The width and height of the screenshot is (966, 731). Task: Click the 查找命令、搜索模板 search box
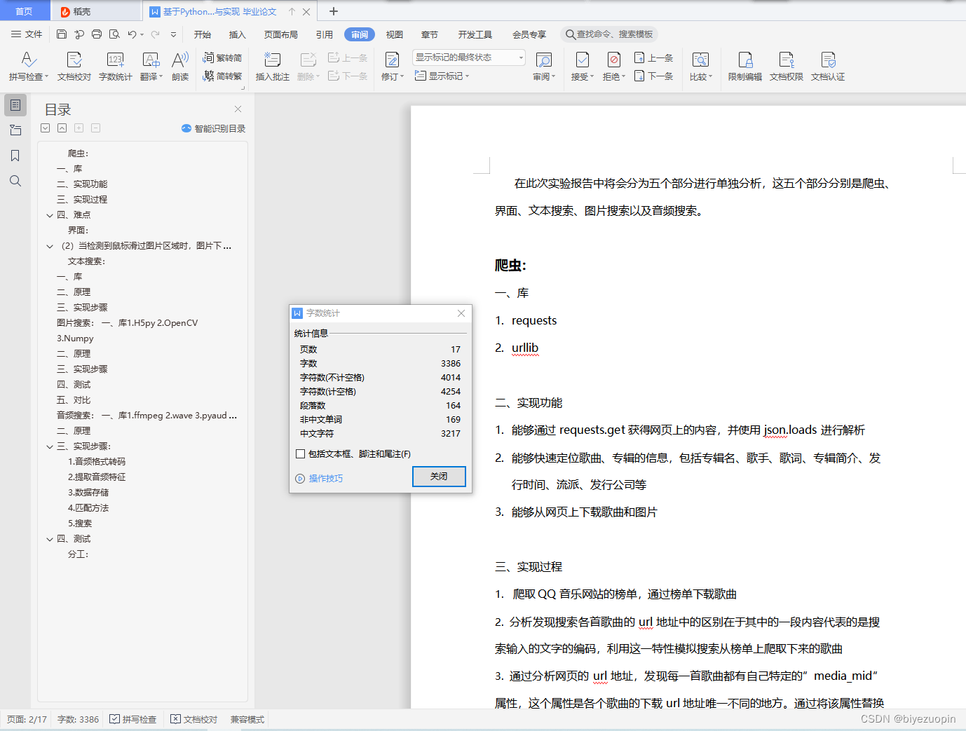coord(608,34)
